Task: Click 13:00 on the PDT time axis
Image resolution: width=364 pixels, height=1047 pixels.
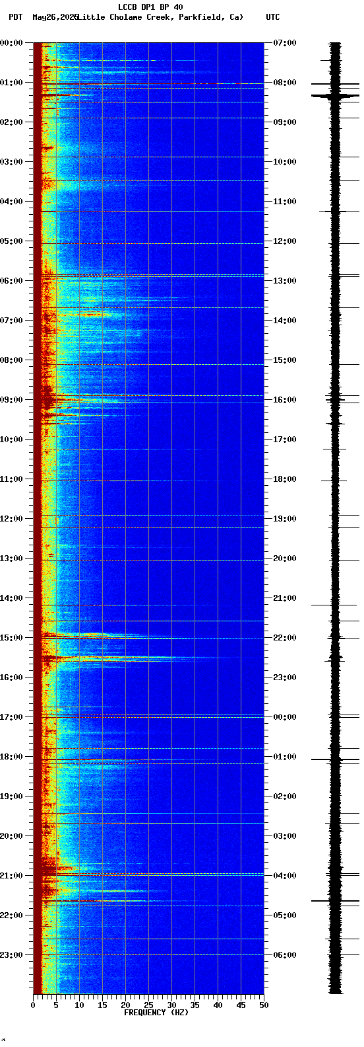Action: [x=12, y=559]
